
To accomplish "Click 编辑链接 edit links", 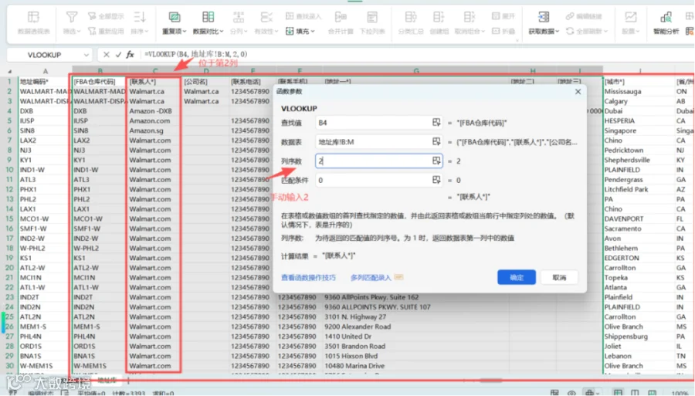I will click(584, 16).
